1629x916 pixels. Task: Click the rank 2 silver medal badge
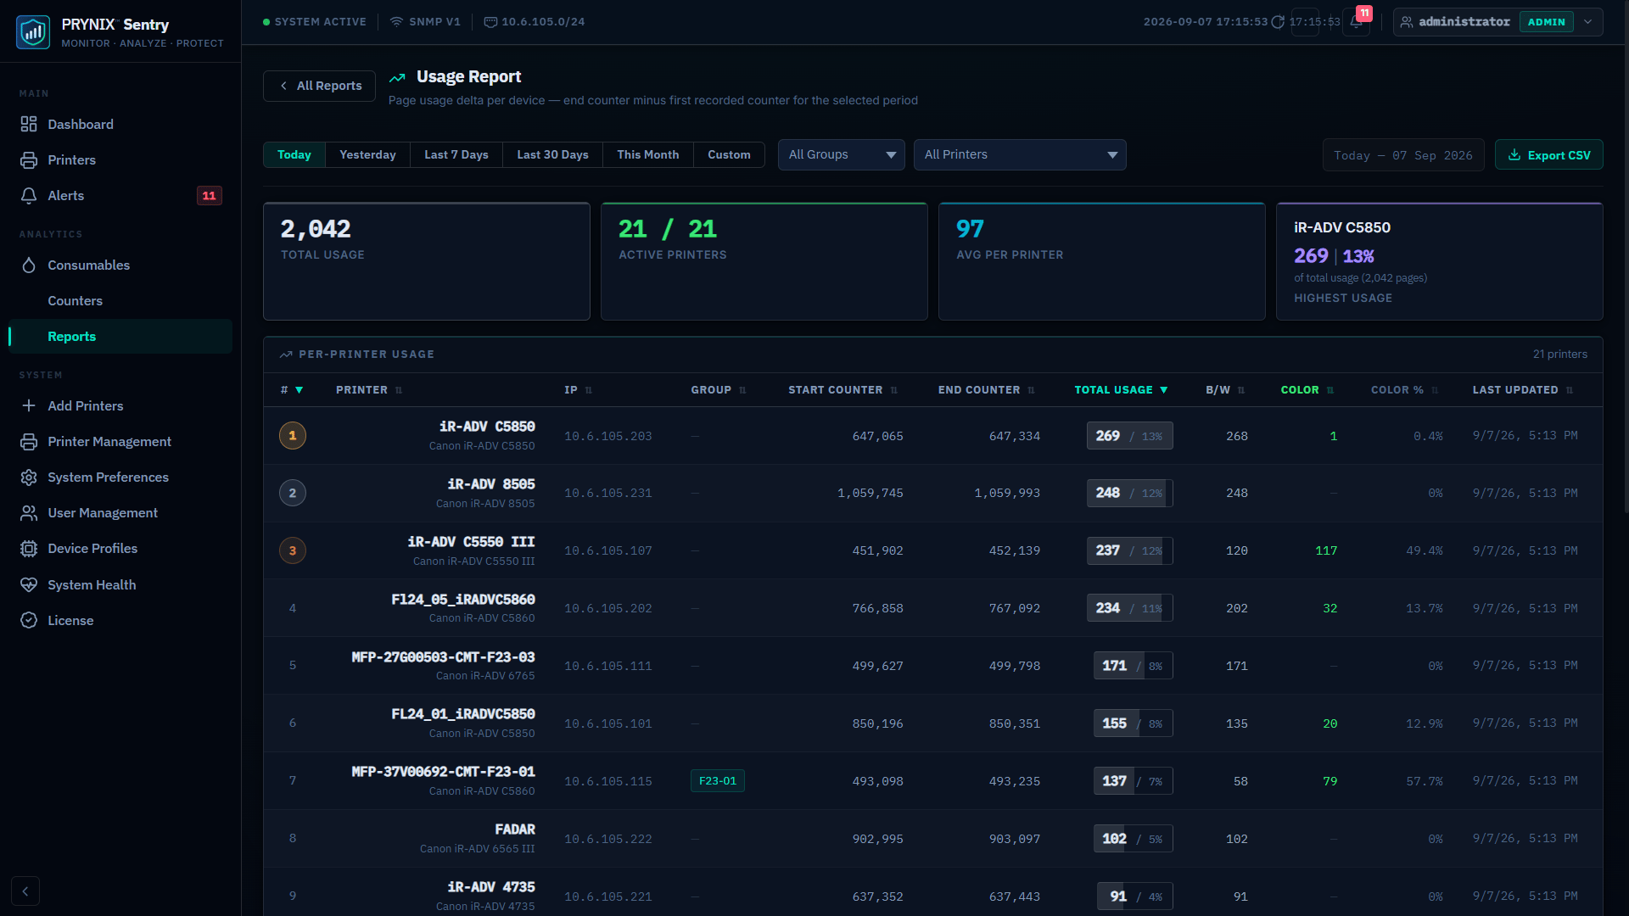[x=293, y=494]
